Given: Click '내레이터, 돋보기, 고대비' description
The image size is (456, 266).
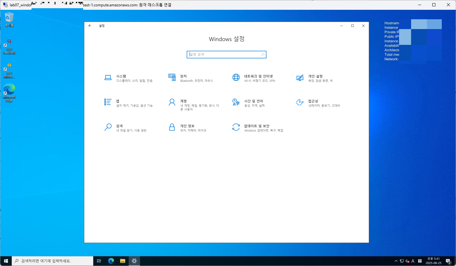Looking at the screenshot, I should click(324, 106).
